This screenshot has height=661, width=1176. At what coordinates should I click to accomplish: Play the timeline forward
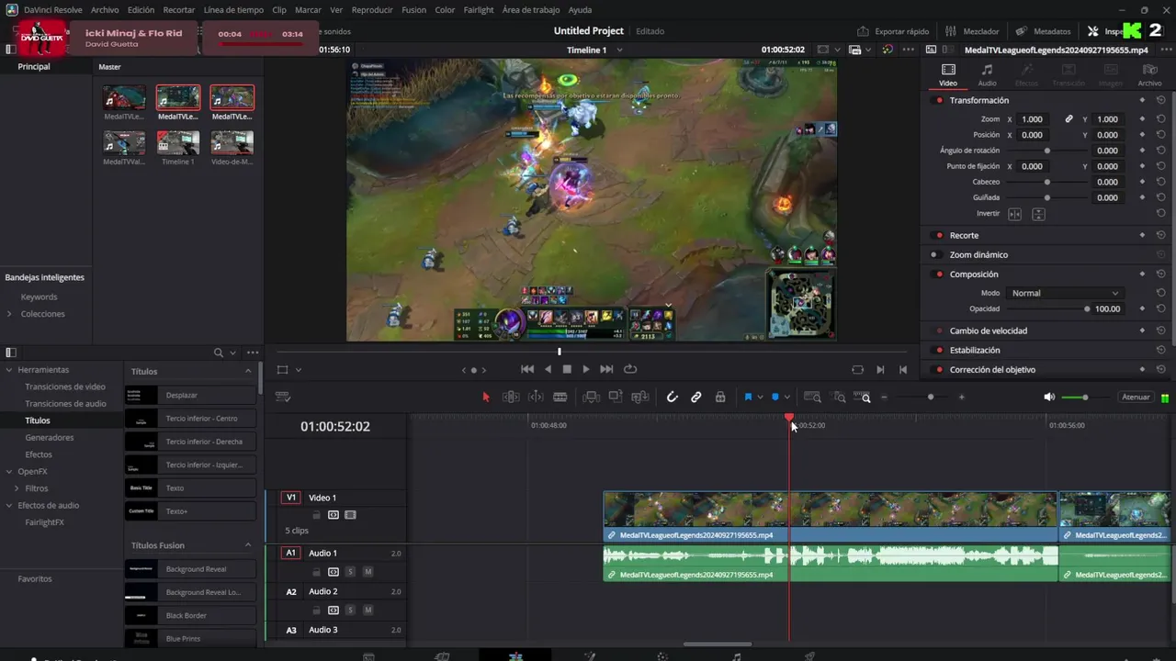pos(586,369)
